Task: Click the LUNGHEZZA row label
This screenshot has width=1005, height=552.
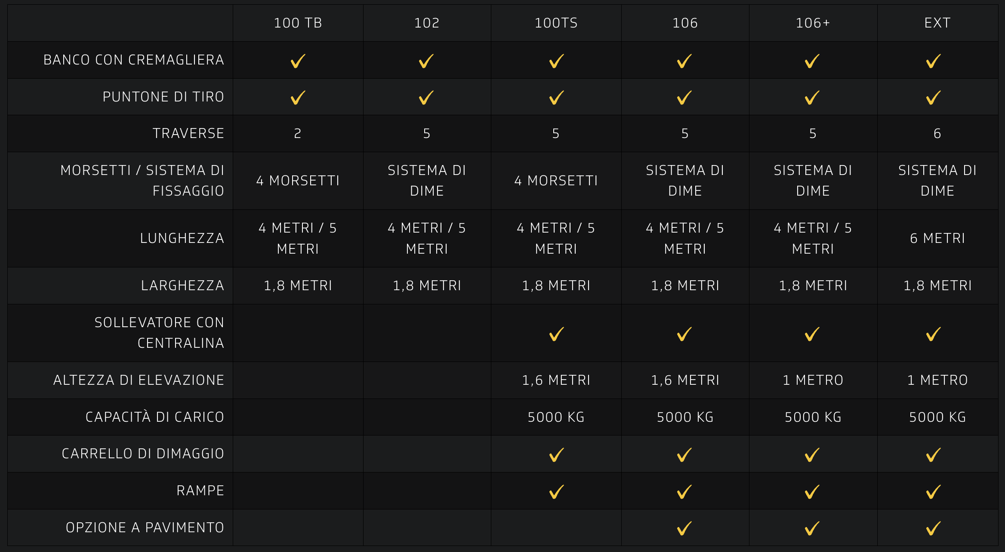Action: click(182, 238)
